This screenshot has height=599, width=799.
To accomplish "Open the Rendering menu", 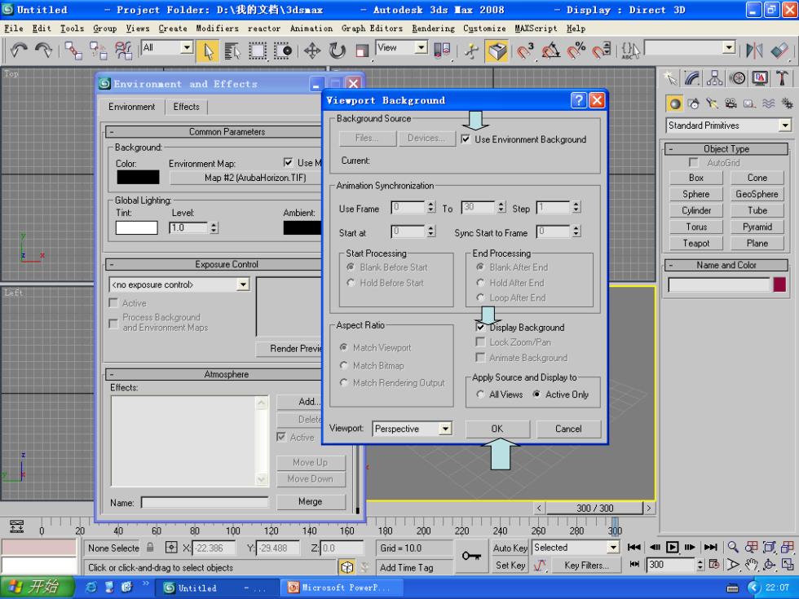I will pyautogui.click(x=433, y=29).
